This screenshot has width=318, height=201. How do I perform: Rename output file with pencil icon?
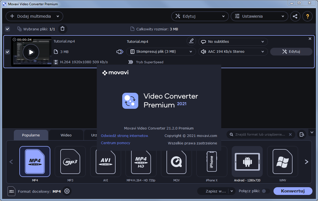[191, 41]
